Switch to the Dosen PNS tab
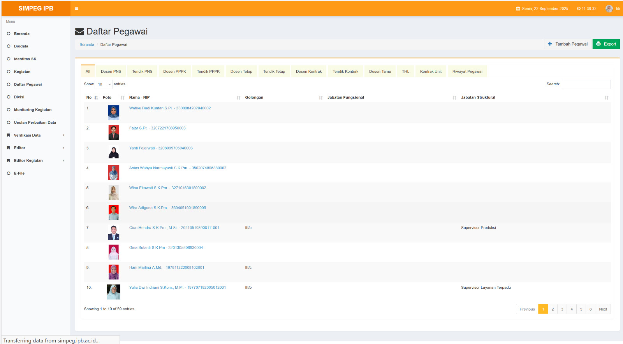 [x=111, y=72]
